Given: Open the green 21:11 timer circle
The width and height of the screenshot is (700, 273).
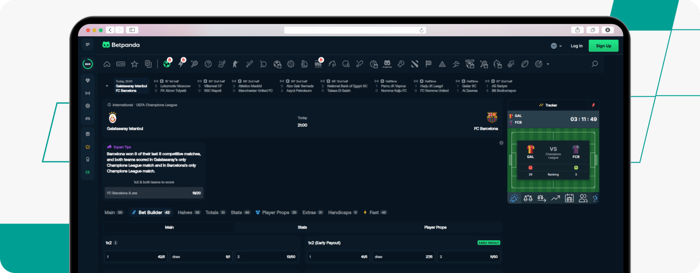Looking at the screenshot, I should pyautogui.click(x=87, y=64).
